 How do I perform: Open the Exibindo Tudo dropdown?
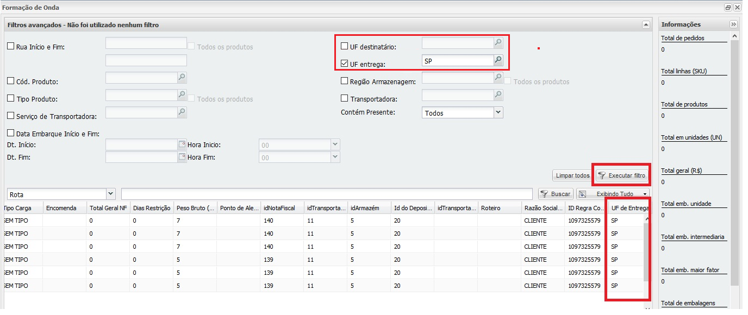point(645,194)
